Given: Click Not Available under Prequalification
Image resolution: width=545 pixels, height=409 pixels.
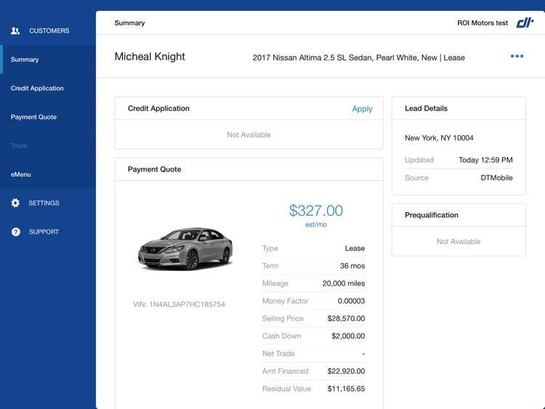Looking at the screenshot, I should (x=459, y=241).
